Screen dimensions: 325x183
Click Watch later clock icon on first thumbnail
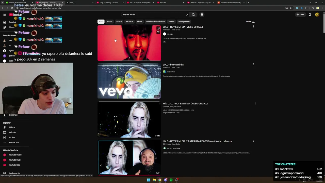tap(158, 28)
